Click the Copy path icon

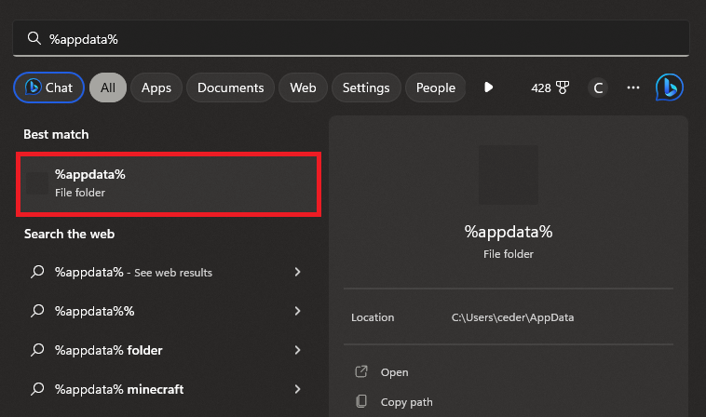[361, 402]
